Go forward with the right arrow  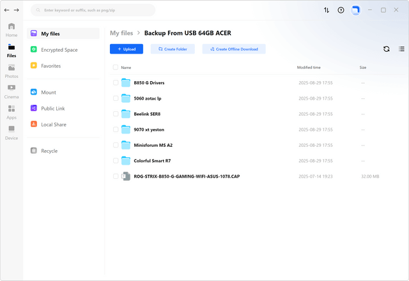pyautogui.click(x=17, y=10)
